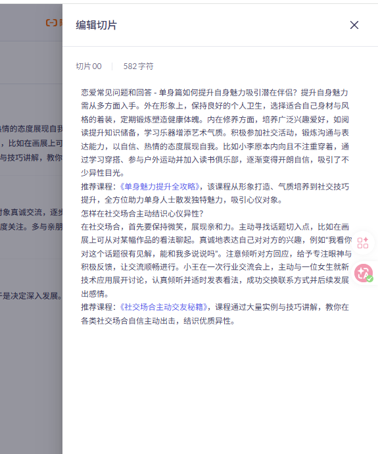378x454 pixels.
Task: Click dimmed background text 象真诚交流
Action: pos(22,213)
